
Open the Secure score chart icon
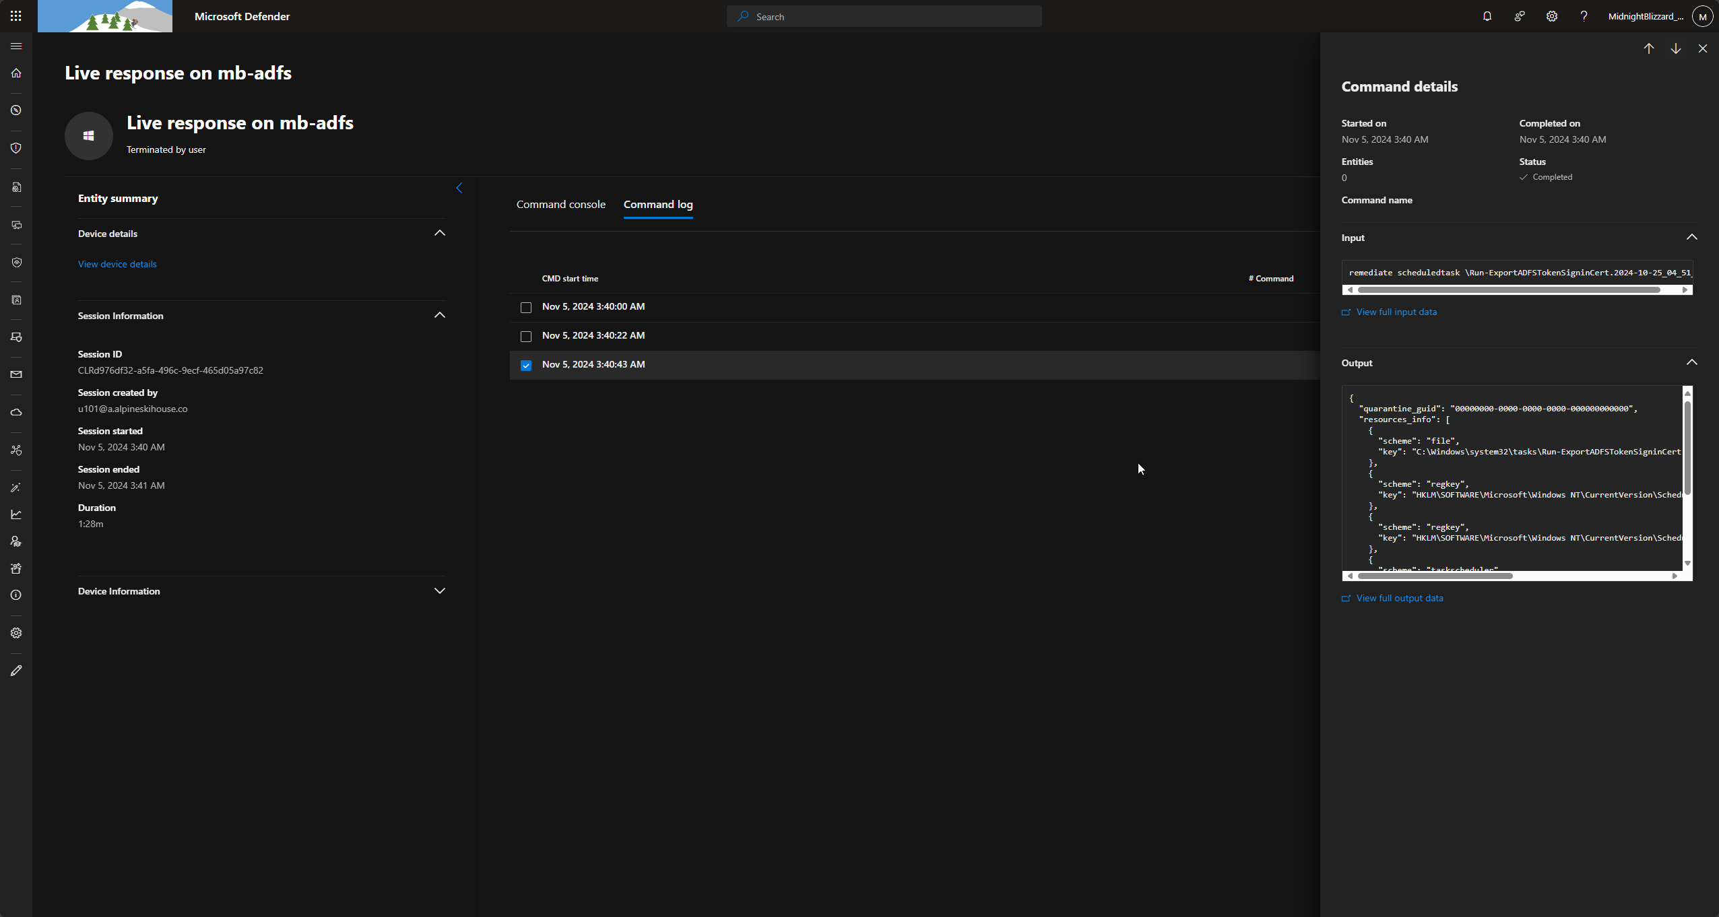(16, 514)
